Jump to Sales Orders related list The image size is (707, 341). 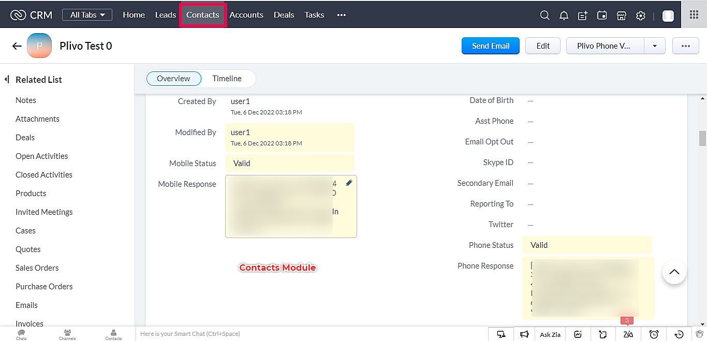(x=37, y=268)
